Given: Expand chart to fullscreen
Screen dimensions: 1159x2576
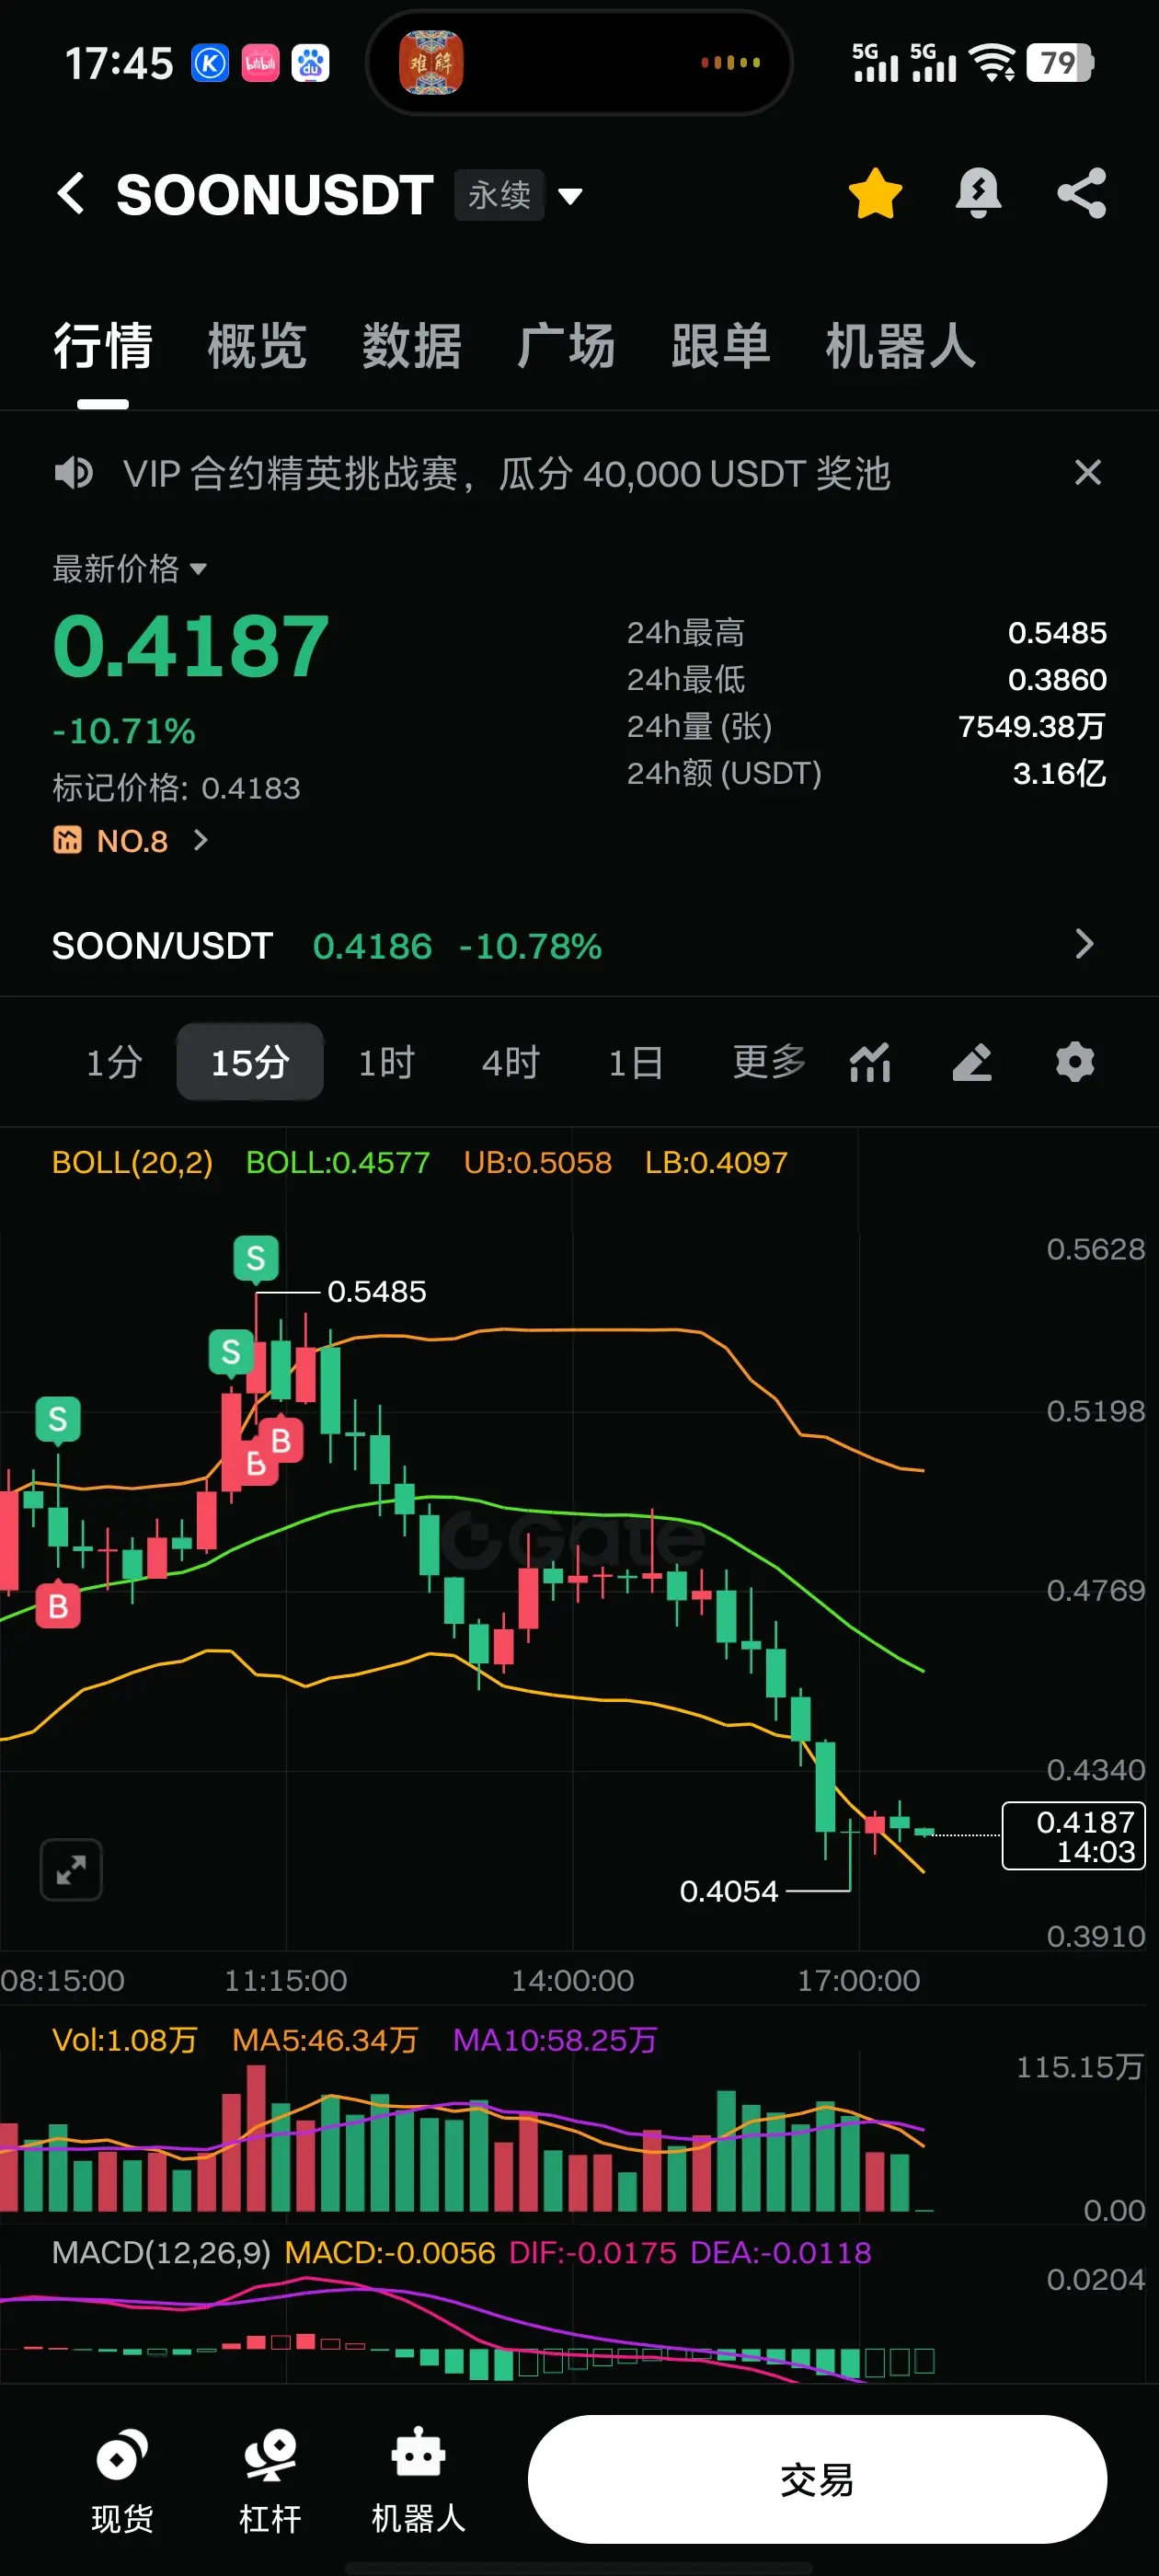Looking at the screenshot, I should click(x=71, y=1869).
